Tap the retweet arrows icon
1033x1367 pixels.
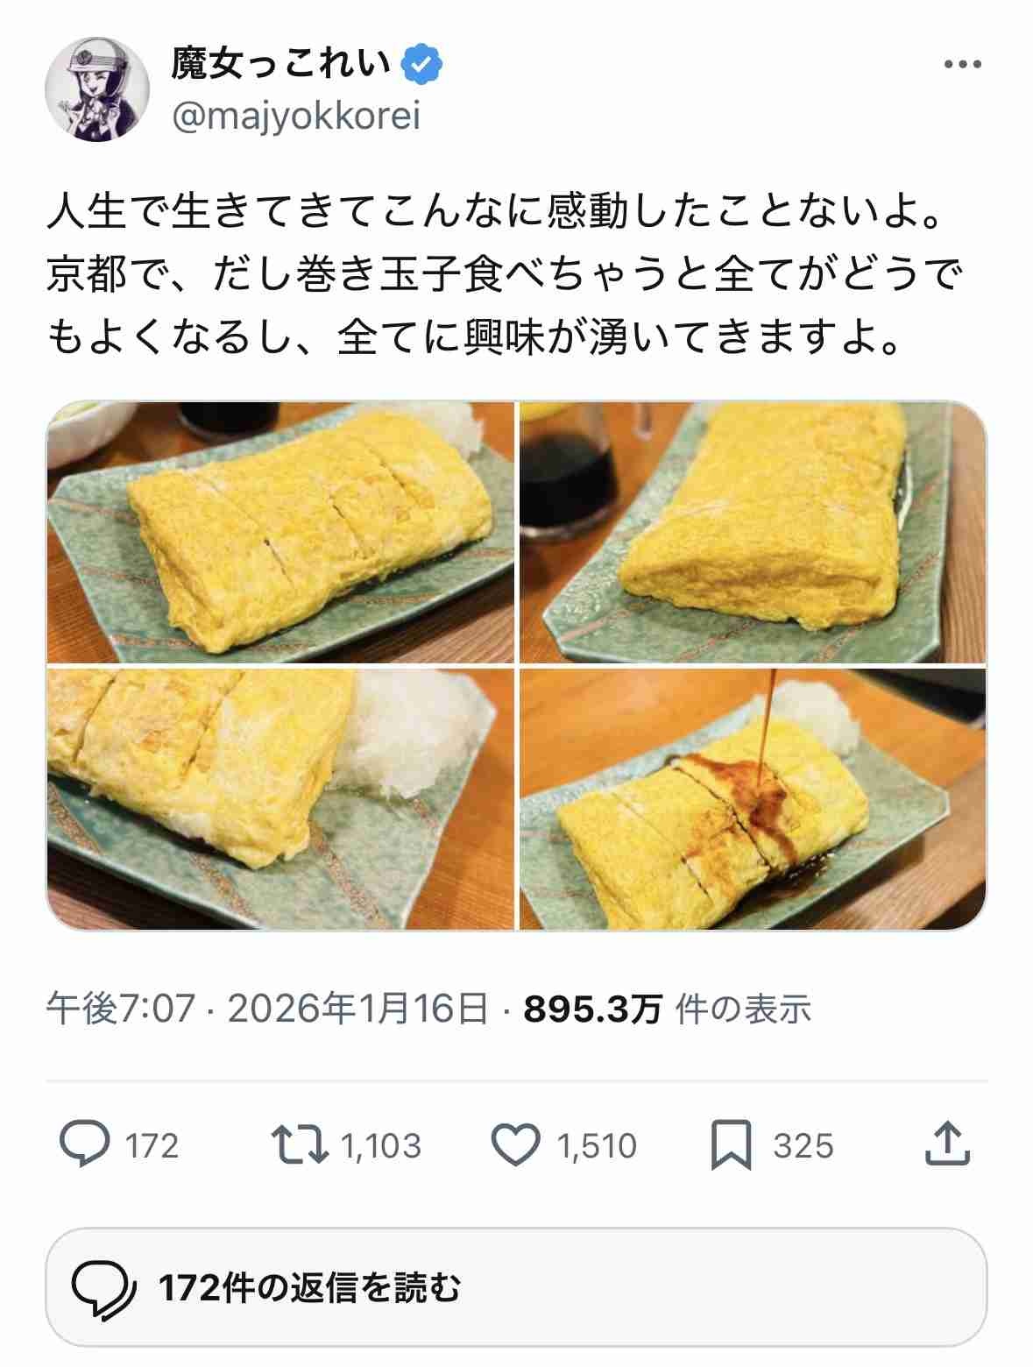pos(300,1144)
